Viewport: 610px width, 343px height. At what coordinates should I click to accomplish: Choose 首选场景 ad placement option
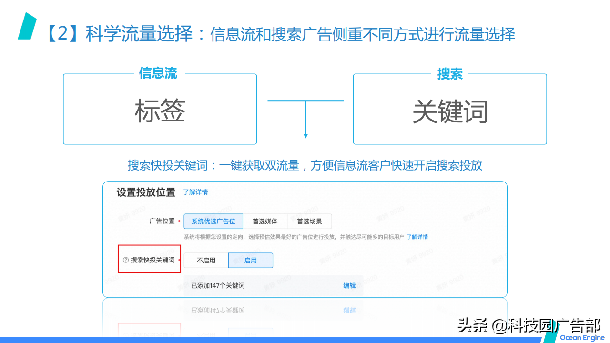point(309,222)
